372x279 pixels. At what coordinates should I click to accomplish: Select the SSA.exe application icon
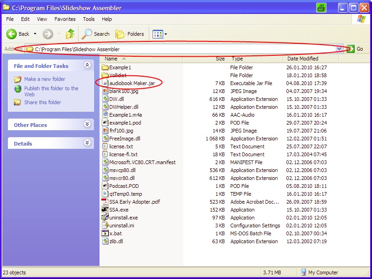pos(105,210)
